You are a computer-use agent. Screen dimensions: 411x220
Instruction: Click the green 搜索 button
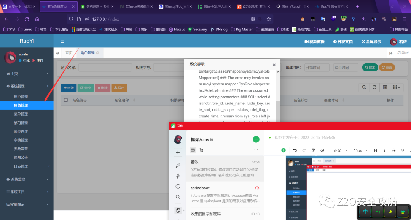(x=370, y=68)
